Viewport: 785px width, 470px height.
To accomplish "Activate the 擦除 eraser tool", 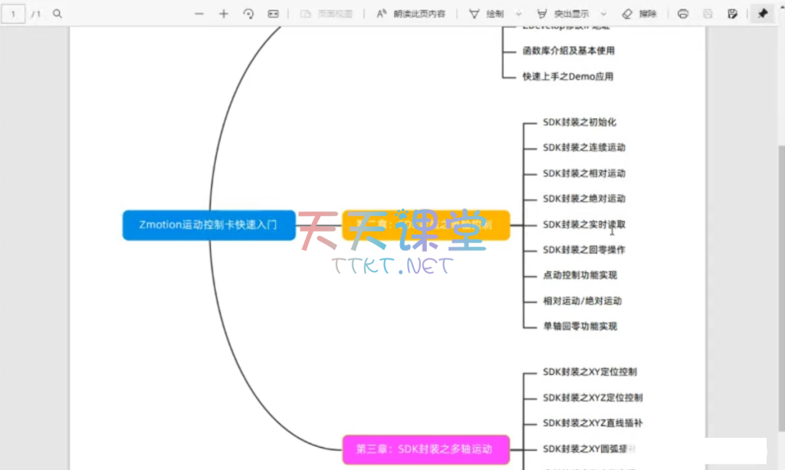I will point(639,14).
